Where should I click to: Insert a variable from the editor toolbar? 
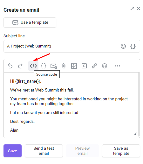coord(44,66)
